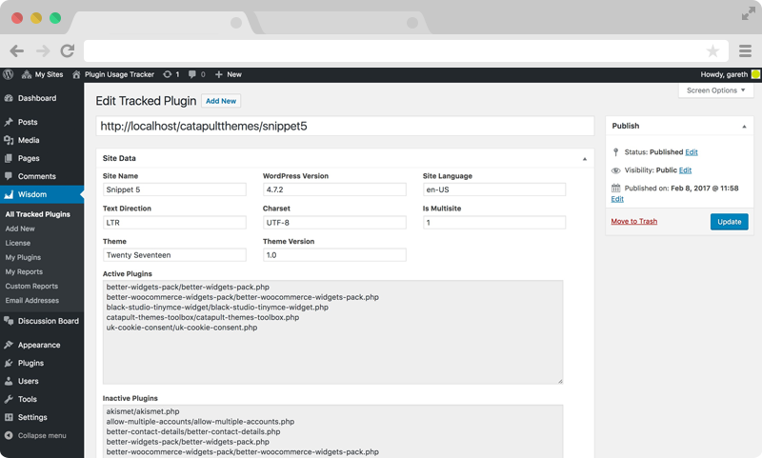Collapse the Site Data panel
The image size is (762, 458).
(585, 158)
